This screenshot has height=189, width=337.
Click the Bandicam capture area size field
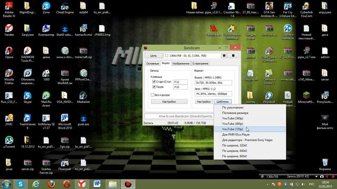[x=192, y=56]
